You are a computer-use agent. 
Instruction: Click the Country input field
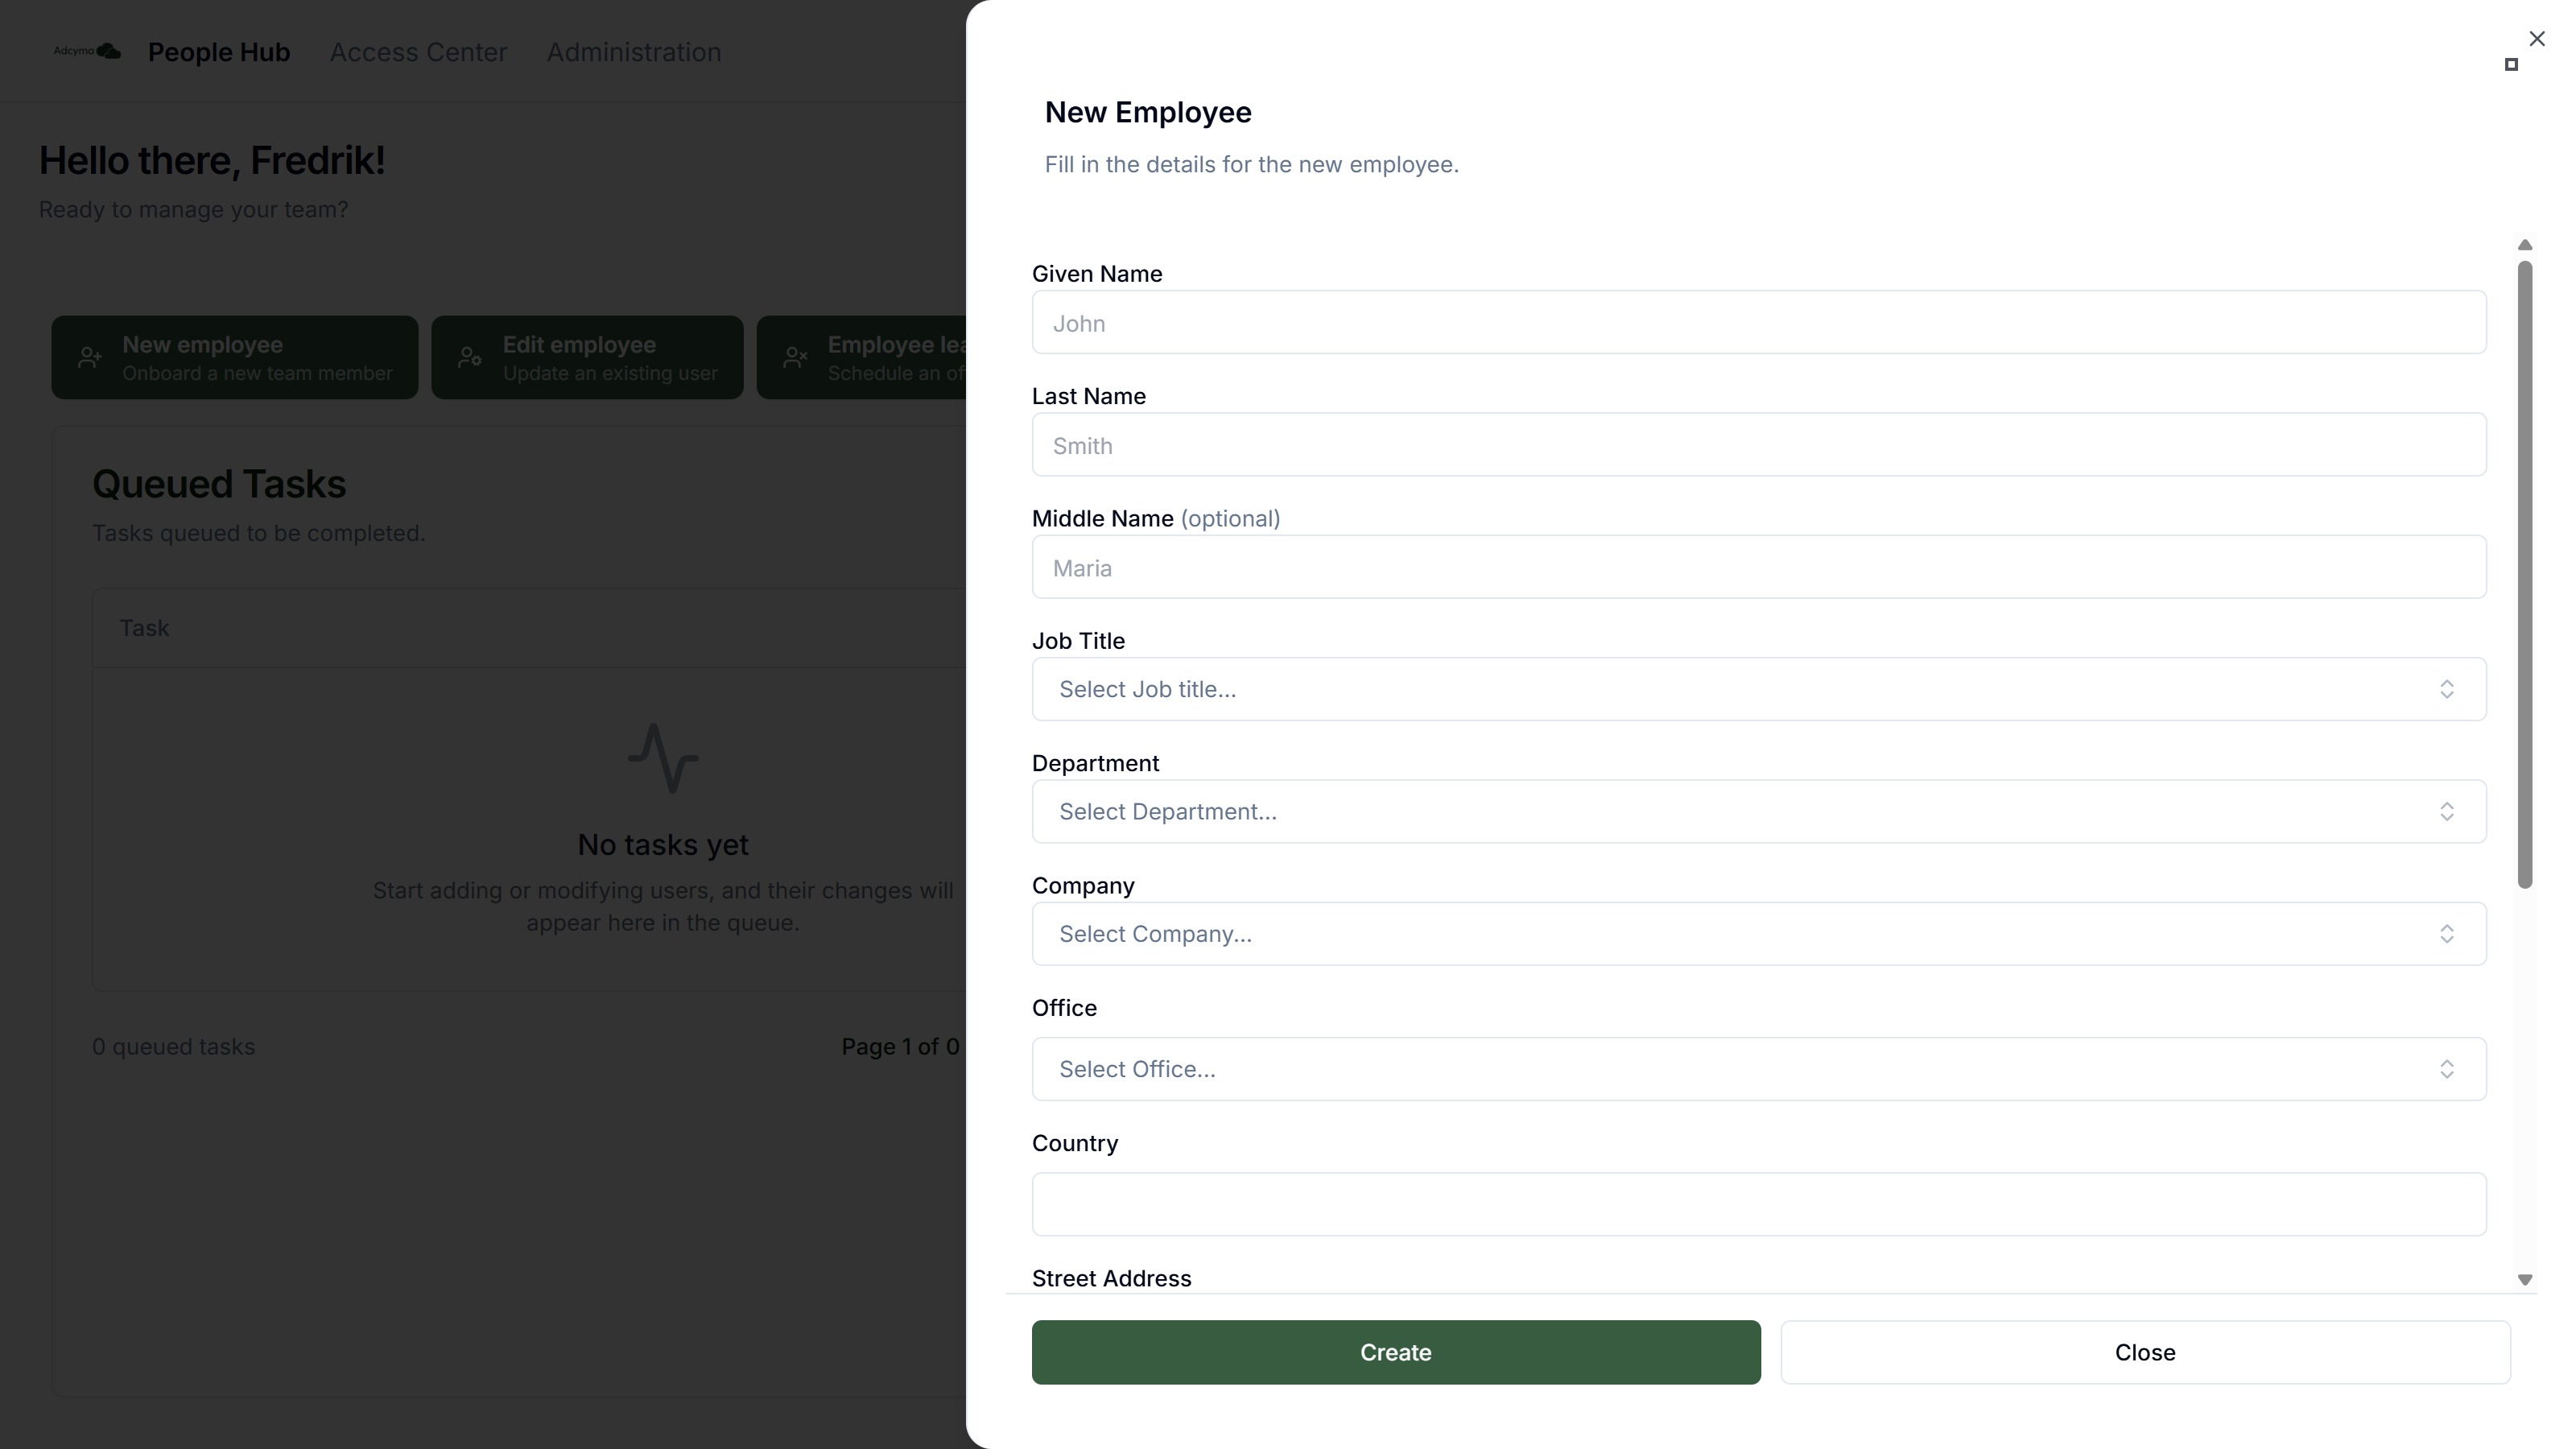(1759, 1204)
